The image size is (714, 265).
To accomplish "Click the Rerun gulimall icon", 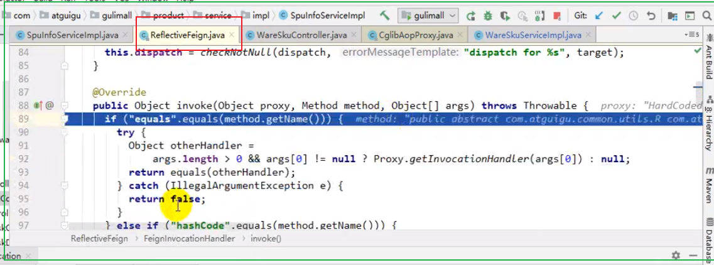I will [470, 16].
